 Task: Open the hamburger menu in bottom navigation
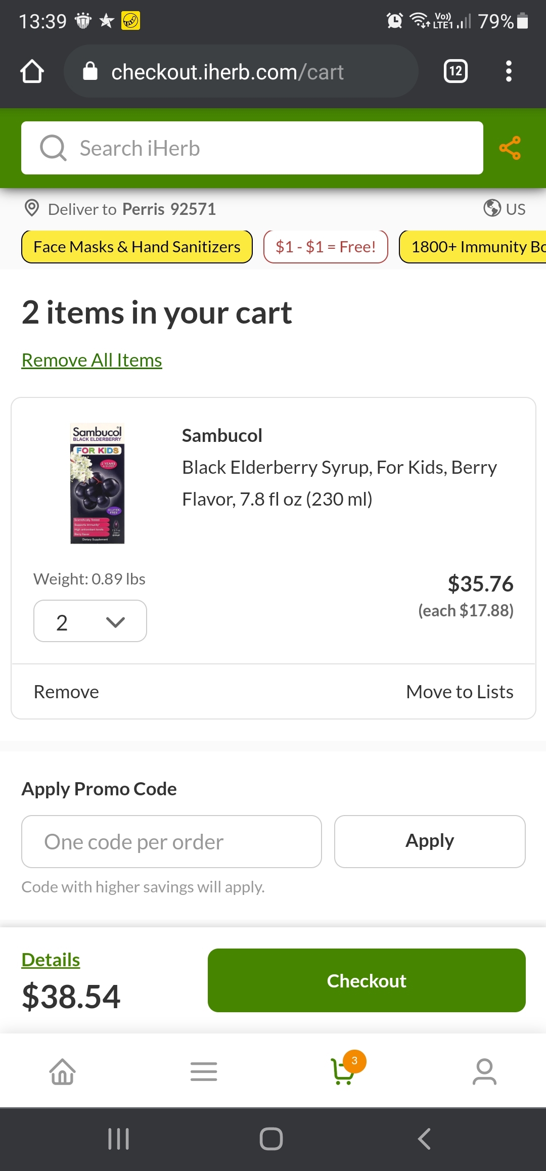(x=204, y=1071)
